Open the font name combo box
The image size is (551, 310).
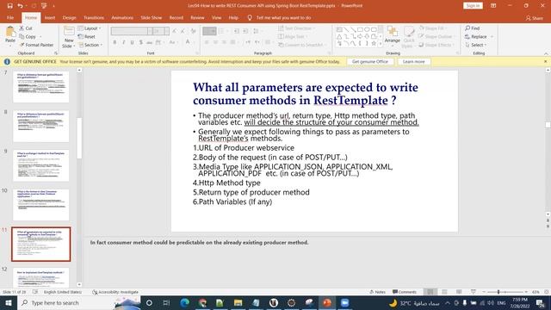point(132,31)
